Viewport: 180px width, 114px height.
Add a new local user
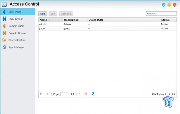pos(42,14)
